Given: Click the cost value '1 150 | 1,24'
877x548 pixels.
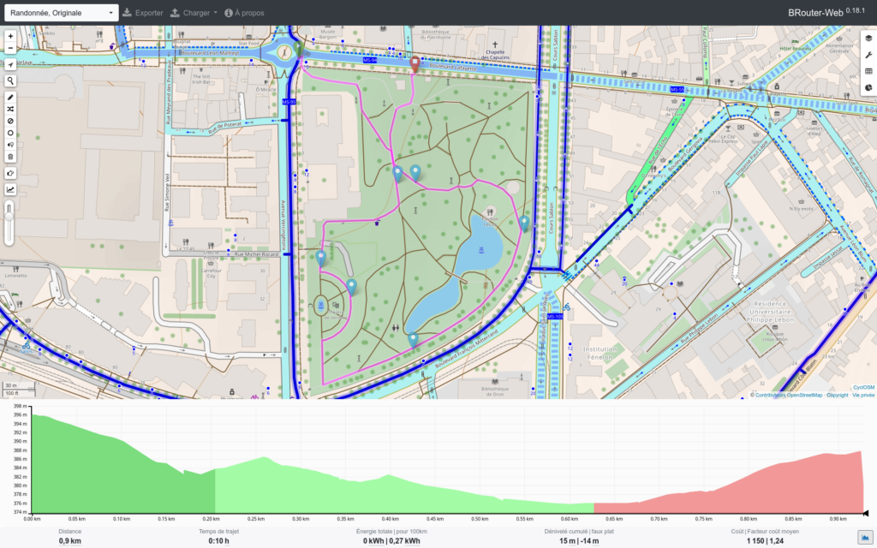Looking at the screenshot, I should tap(765, 541).
